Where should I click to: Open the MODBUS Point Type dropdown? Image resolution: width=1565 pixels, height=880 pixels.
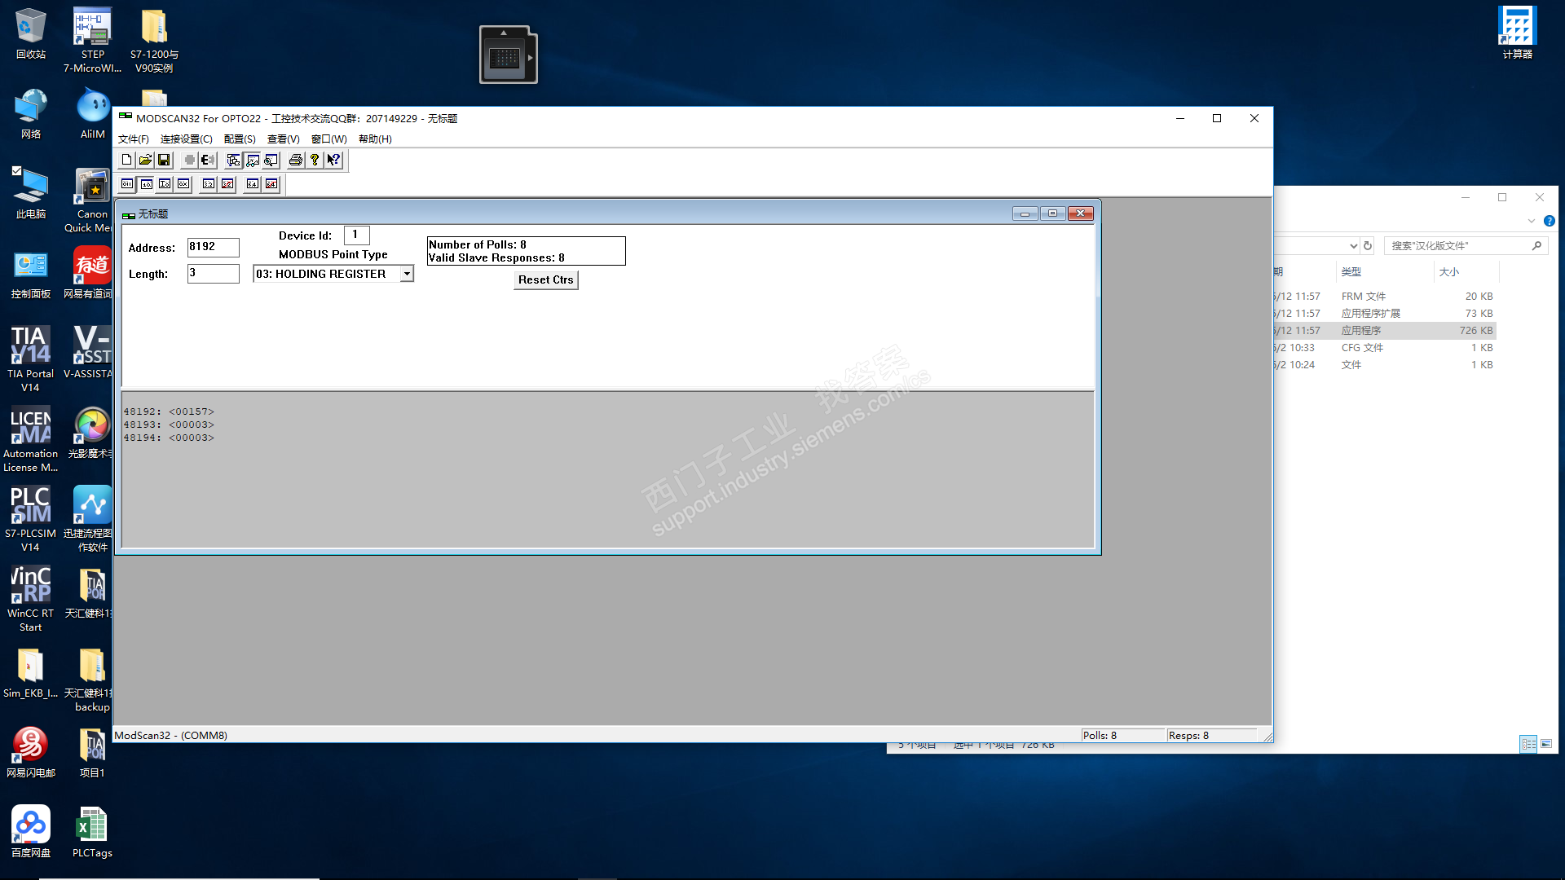click(407, 275)
